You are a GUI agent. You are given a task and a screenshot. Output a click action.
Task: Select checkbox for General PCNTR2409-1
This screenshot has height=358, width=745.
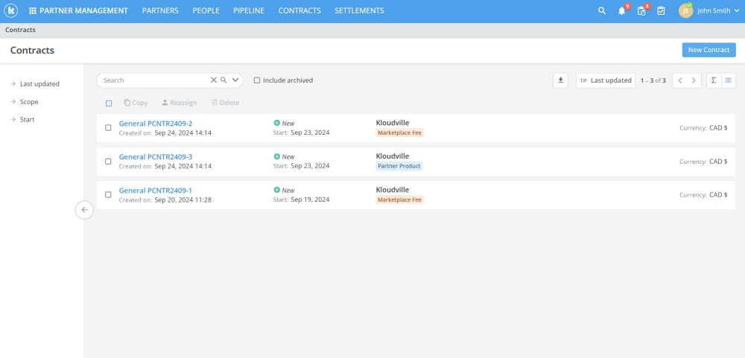point(108,195)
